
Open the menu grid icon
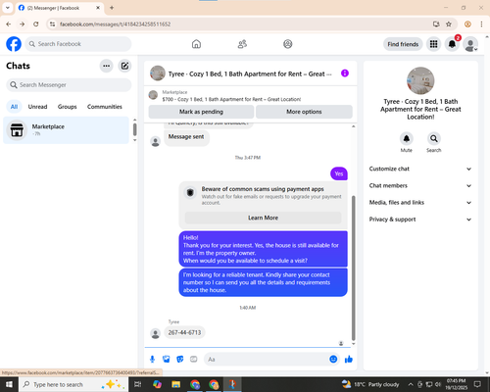click(x=433, y=44)
